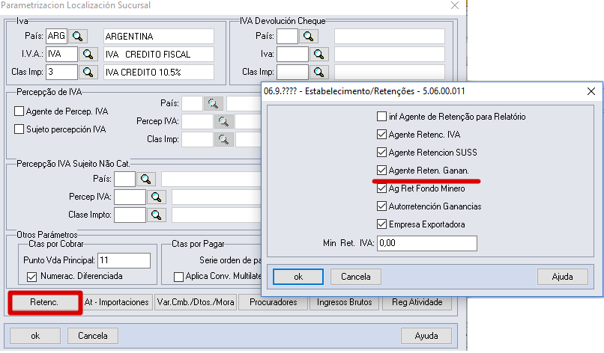Click Punto Vda Principal field
Screen dimensions: 604x353
coord(124,260)
